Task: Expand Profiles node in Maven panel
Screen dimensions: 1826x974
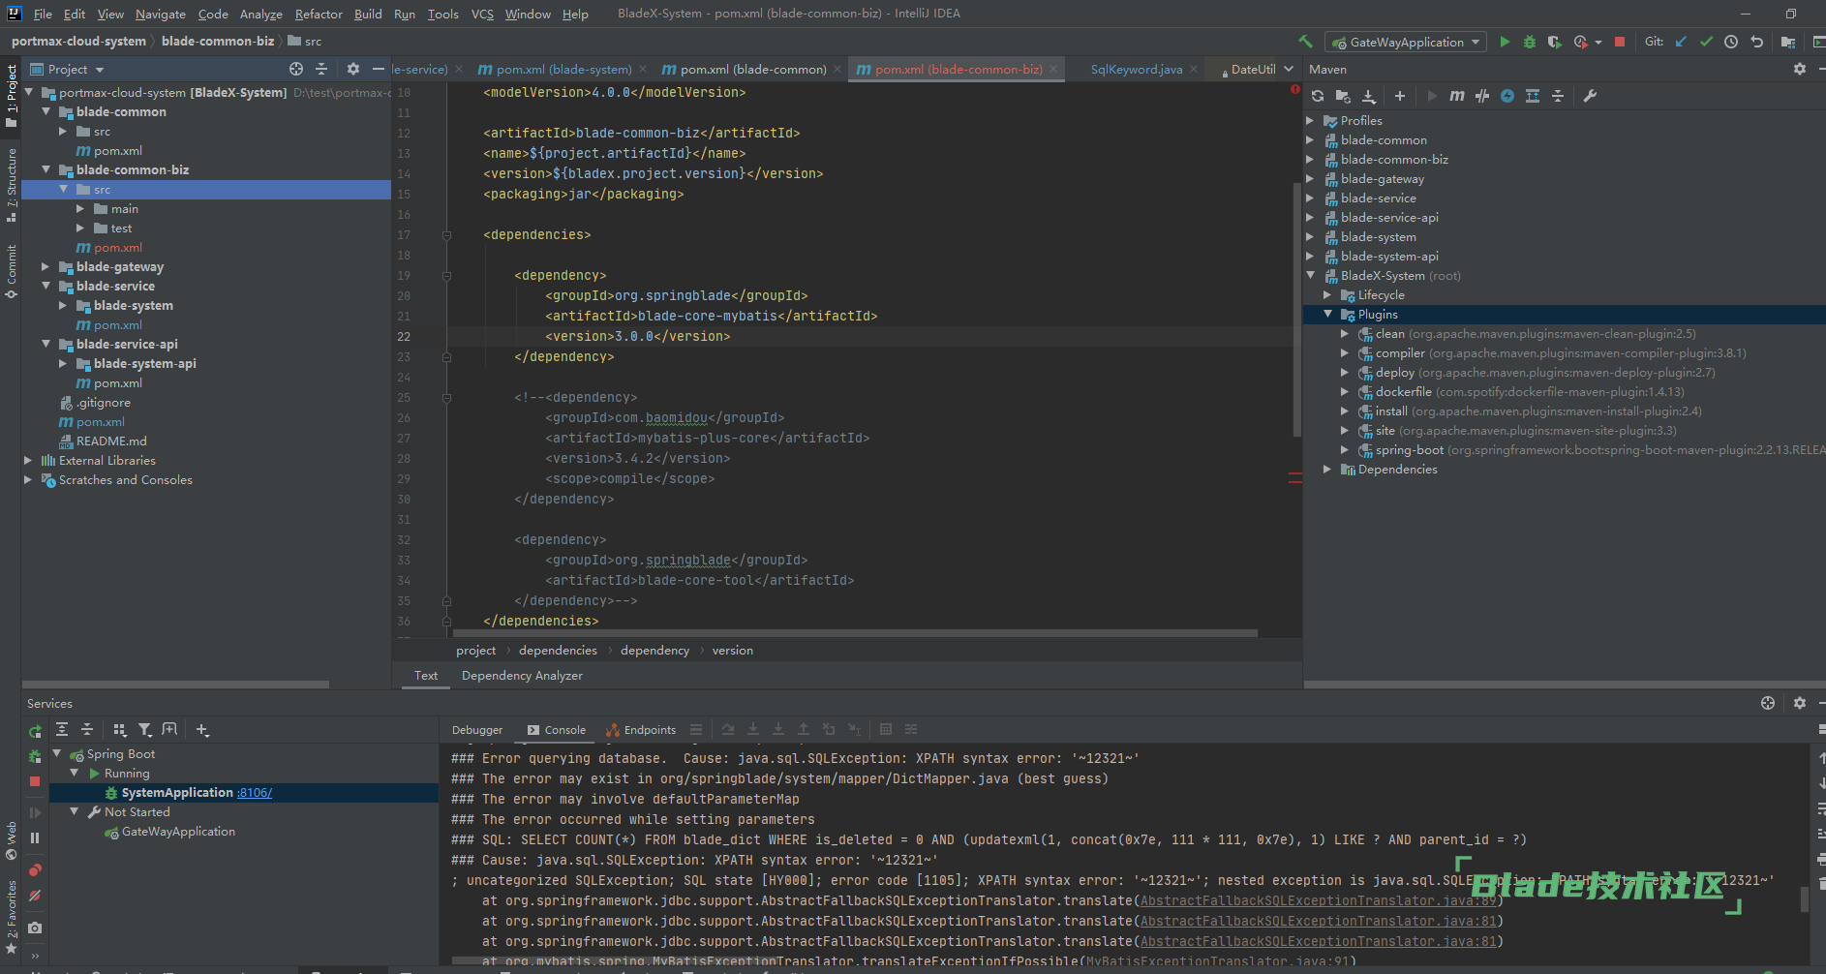Action: click(x=1310, y=120)
